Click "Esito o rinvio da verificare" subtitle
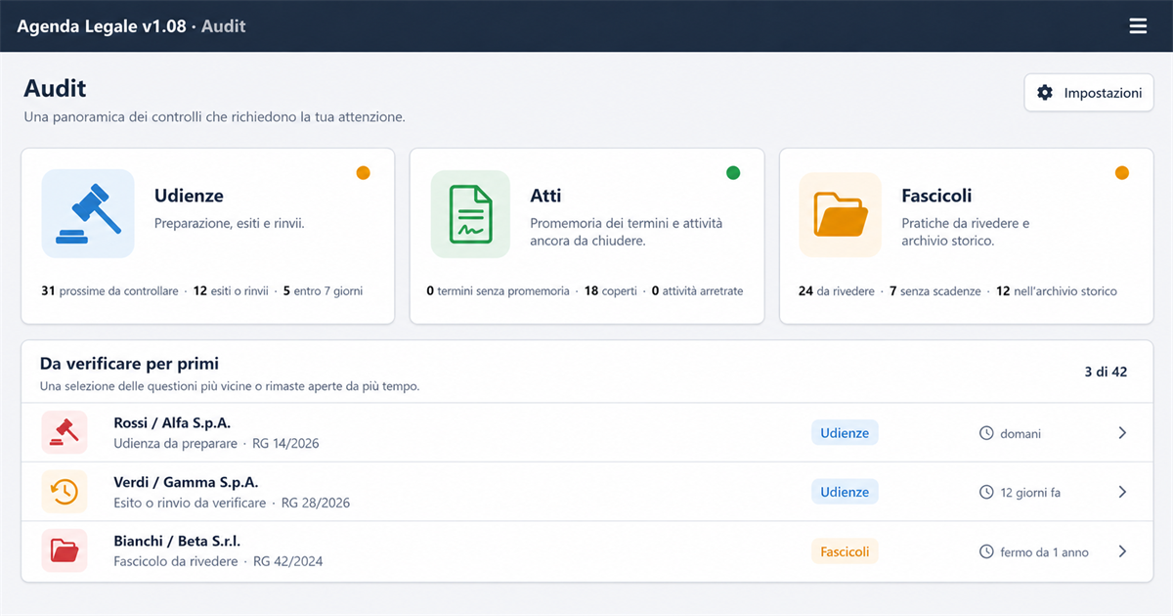1173x616 pixels. pos(190,503)
